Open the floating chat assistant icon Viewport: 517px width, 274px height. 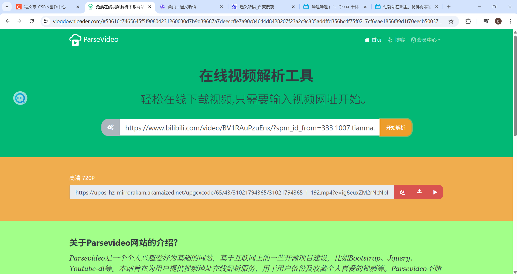coord(20,98)
